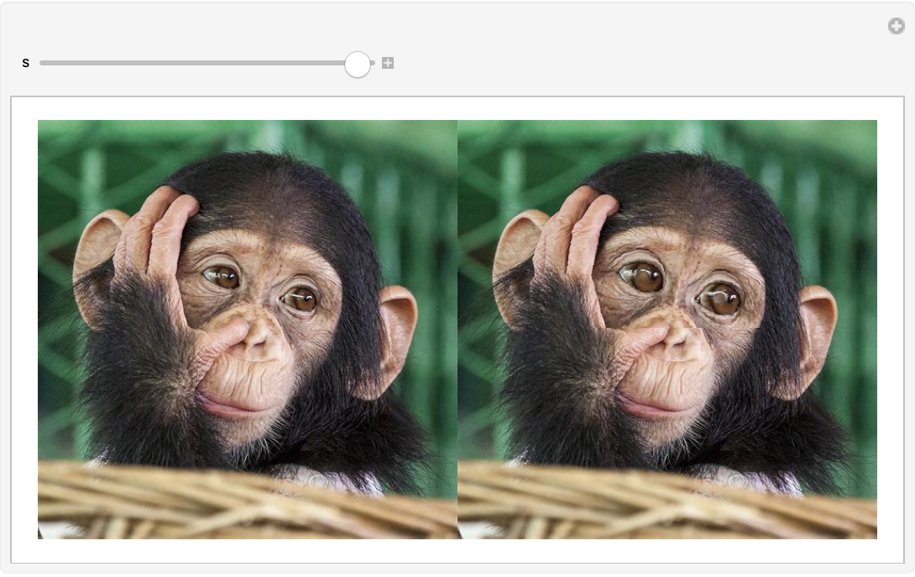Click the slider track at its far left end
The width and height of the screenshot is (915, 577).
(44, 63)
